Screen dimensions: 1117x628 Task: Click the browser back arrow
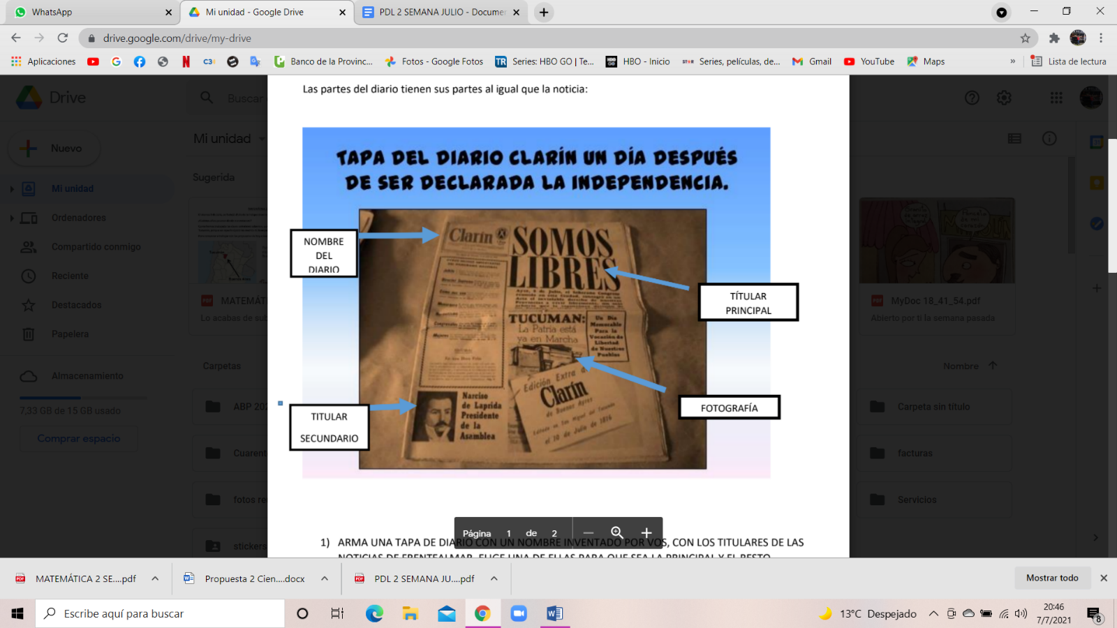[x=16, y=38]
